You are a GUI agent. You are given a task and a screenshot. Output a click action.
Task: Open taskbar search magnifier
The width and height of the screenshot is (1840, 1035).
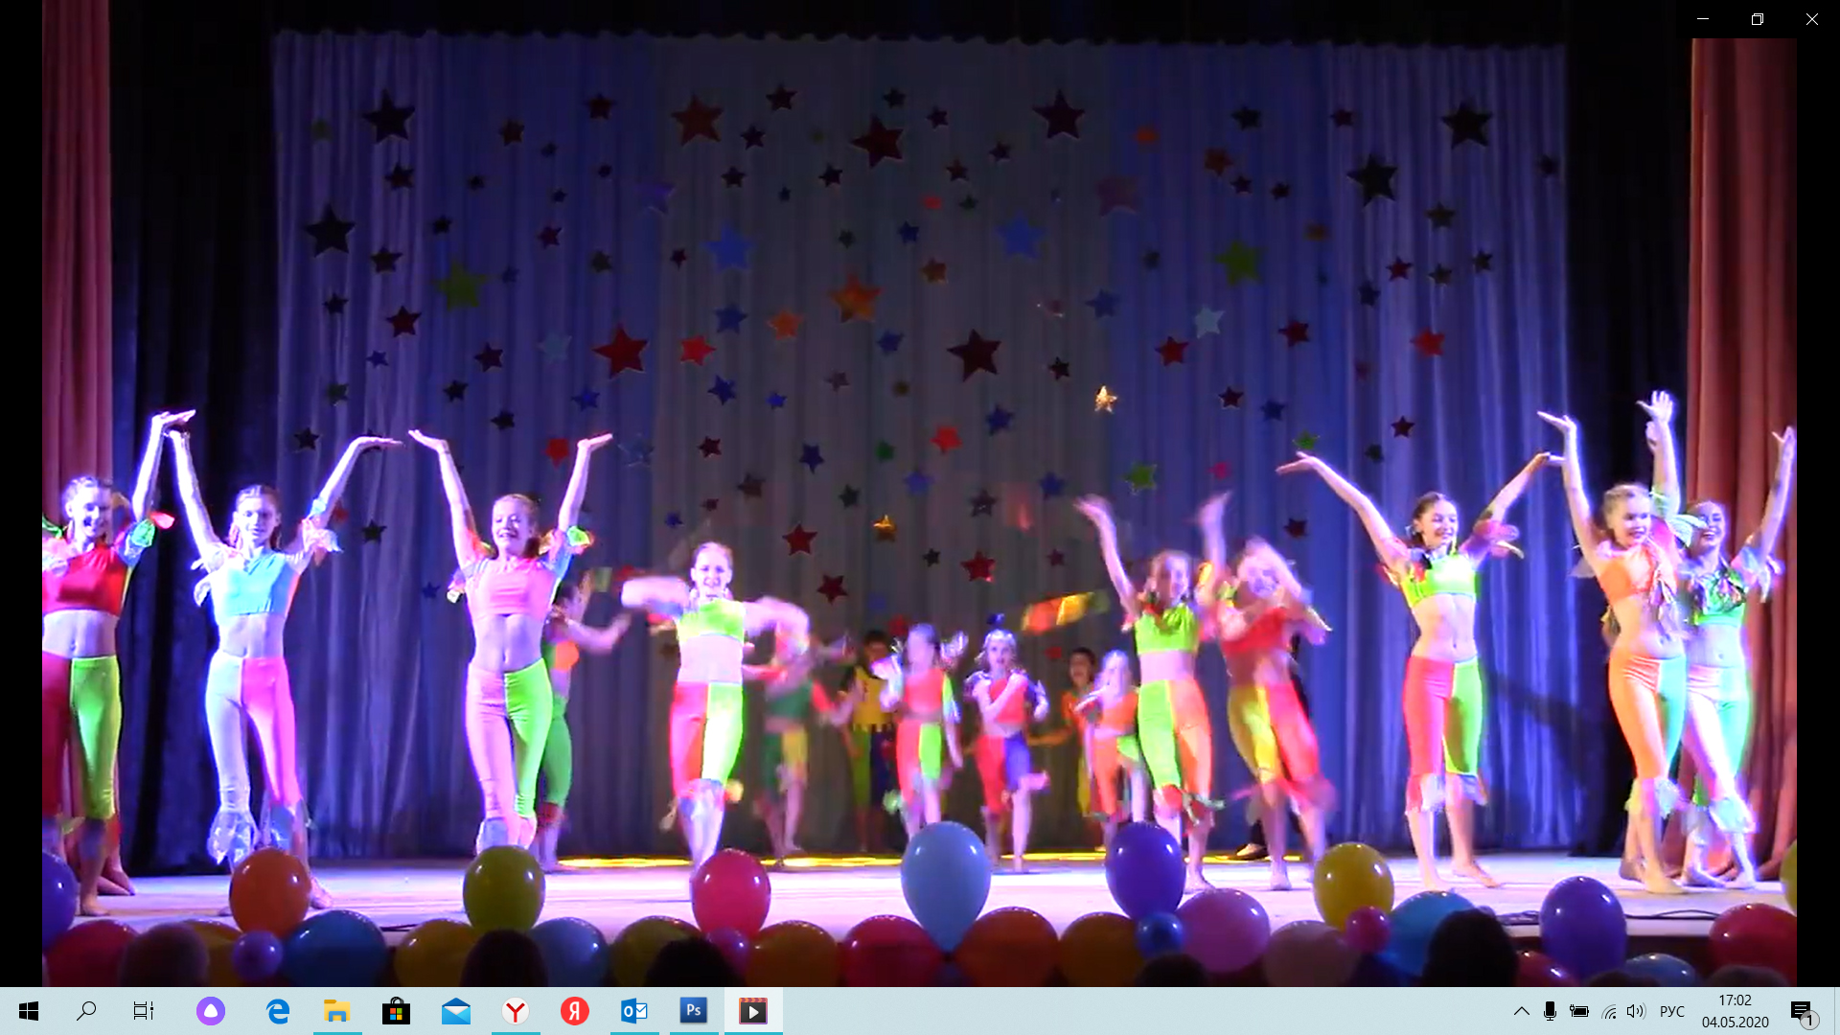(x=86, y=1011)
